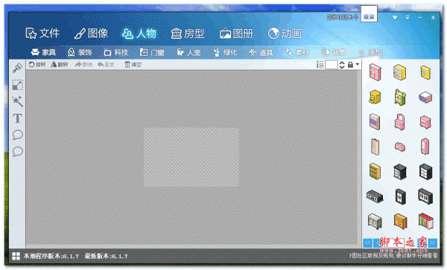Pick the red-roofed multicolor wardrobe
The height and width of the screenshot is (270, 447).
425,221
